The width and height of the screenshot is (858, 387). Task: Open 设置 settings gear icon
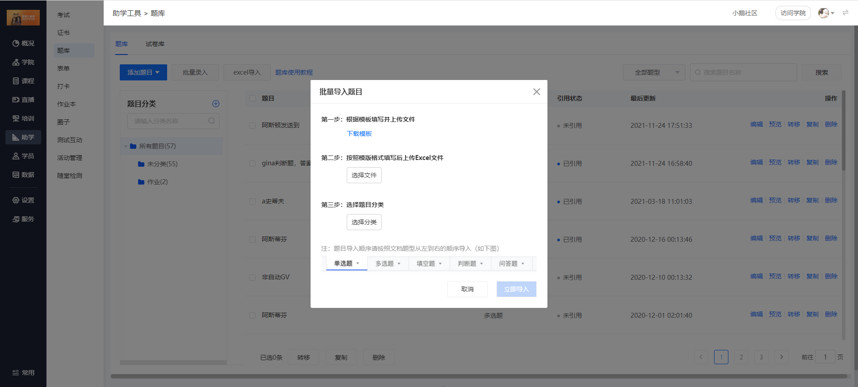coord(16,200)
